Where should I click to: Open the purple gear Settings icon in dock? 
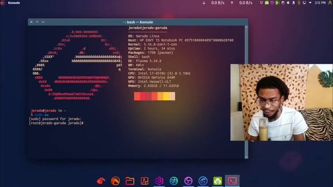tap(159, 181)
